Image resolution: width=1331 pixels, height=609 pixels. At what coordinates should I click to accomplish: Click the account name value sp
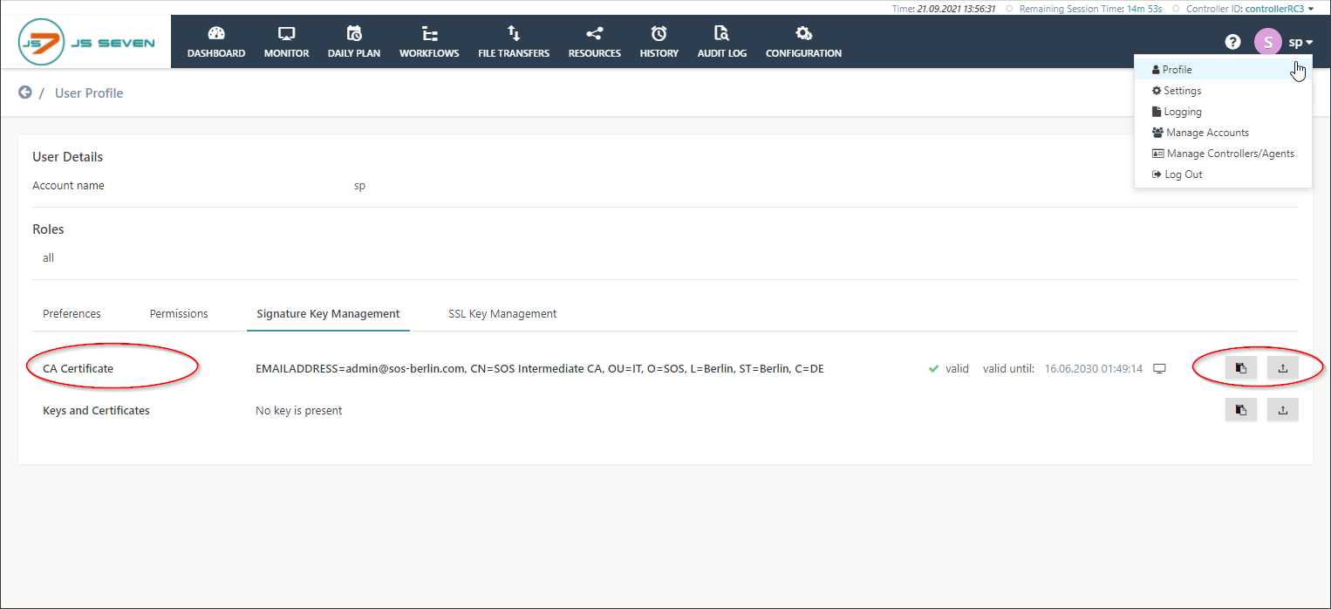coord(359,185)
